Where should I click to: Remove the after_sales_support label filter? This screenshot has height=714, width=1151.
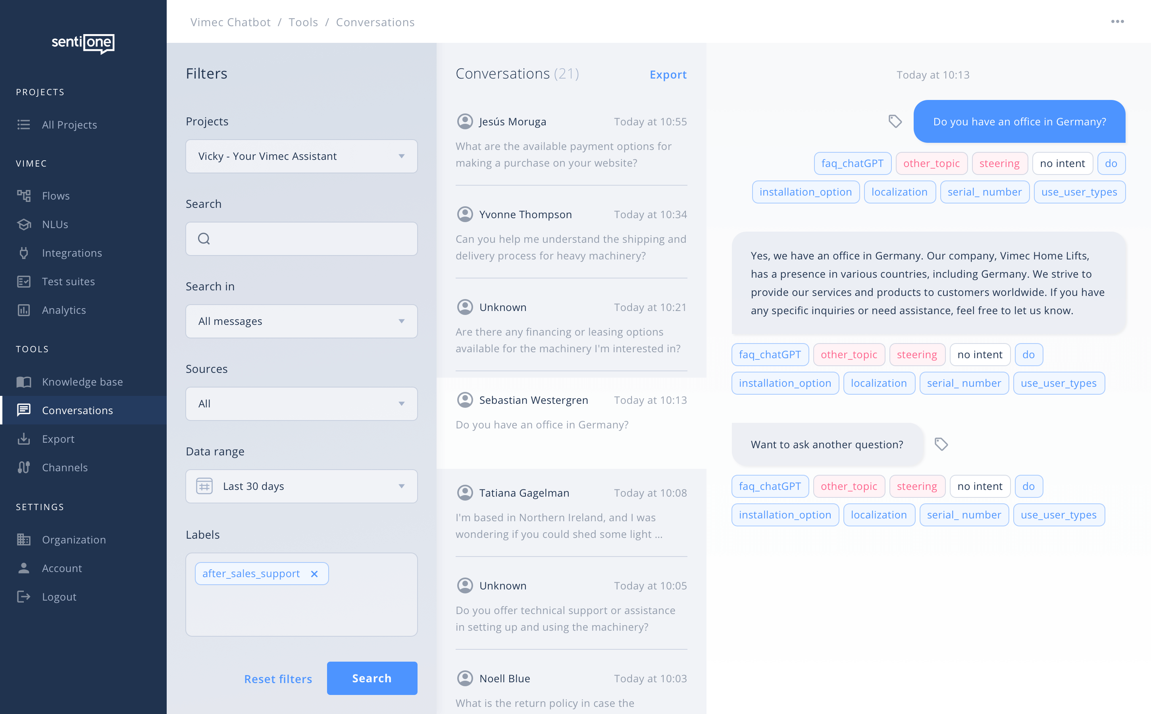(314, 574)
